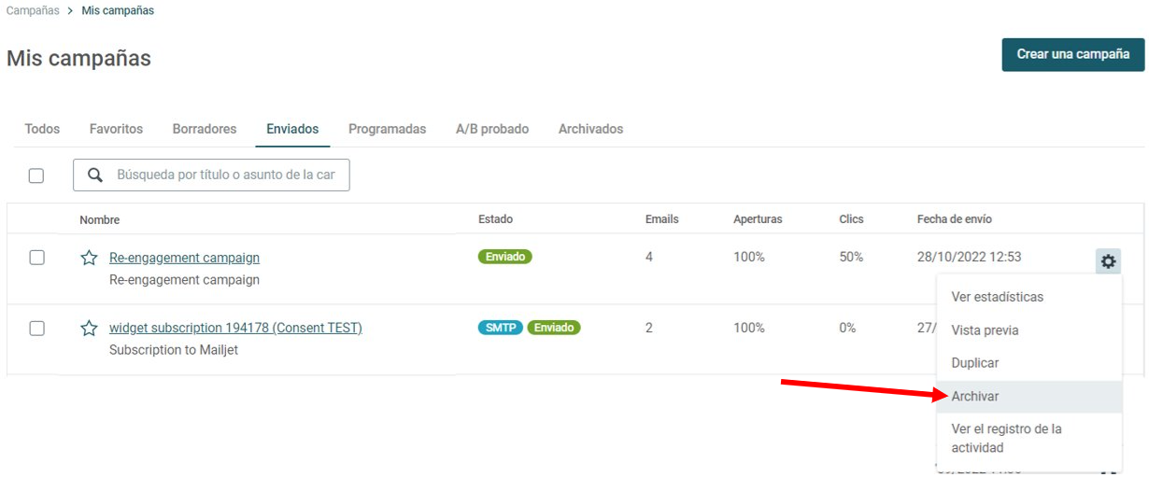
Task: Click the Crear una campaña button
Action: click(1073, 54)
